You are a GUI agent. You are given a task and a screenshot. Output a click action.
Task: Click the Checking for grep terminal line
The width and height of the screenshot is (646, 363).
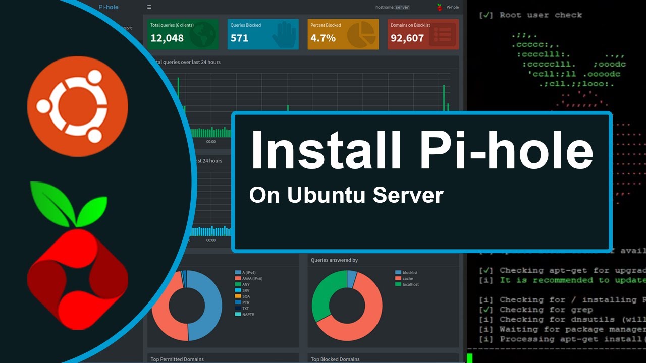pyautogui.click(x=535, y=310)
